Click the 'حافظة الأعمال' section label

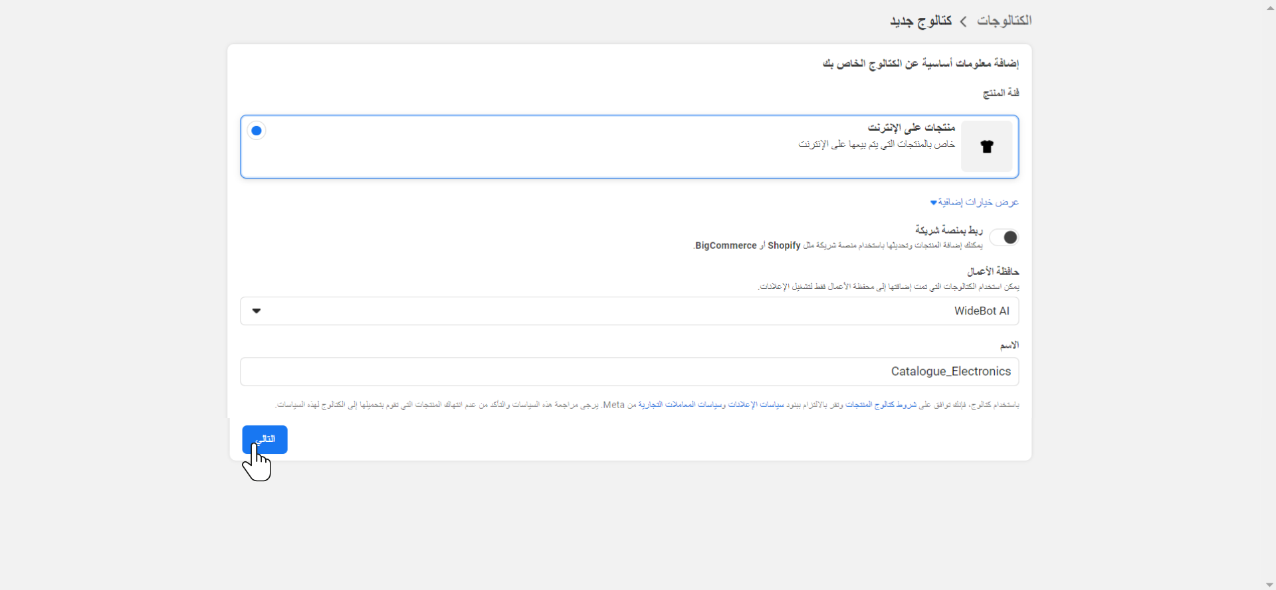pyautogui.click(x=993, y=271)
